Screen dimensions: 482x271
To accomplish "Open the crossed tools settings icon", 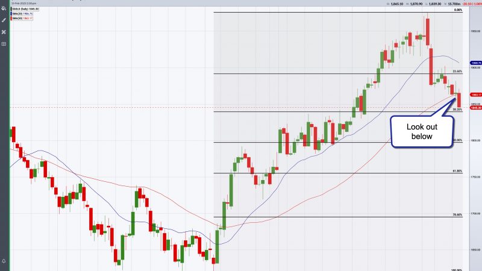I will click(x=4, y=32).
